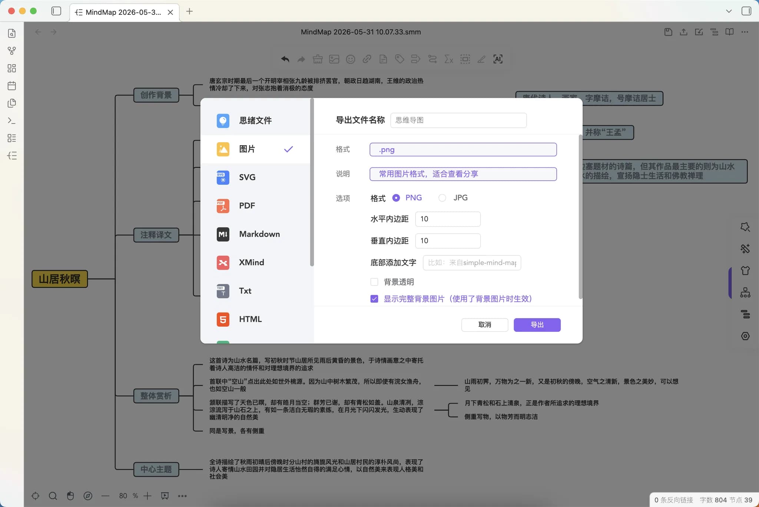
Task: Click the formula sigma icon
Action: (448, 59)
